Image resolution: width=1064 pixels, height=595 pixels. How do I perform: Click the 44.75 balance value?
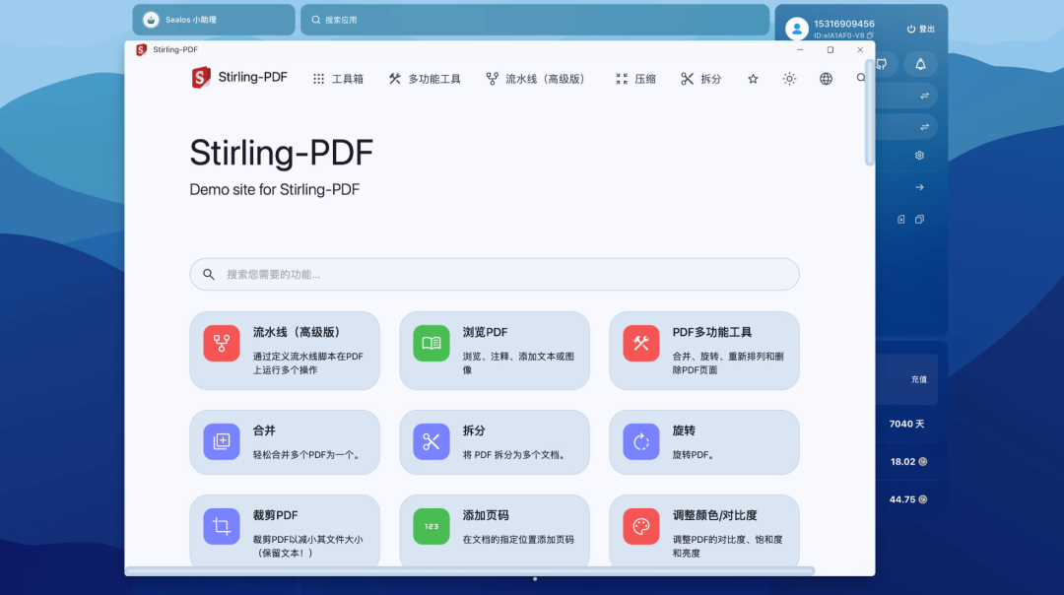click(x=902, y=499)
